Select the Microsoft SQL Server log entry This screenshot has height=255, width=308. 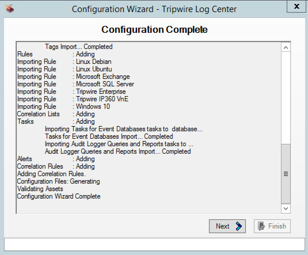(105, 84)
